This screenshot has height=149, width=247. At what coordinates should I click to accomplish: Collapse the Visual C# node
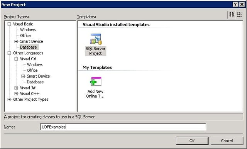[x=16, y=59]
